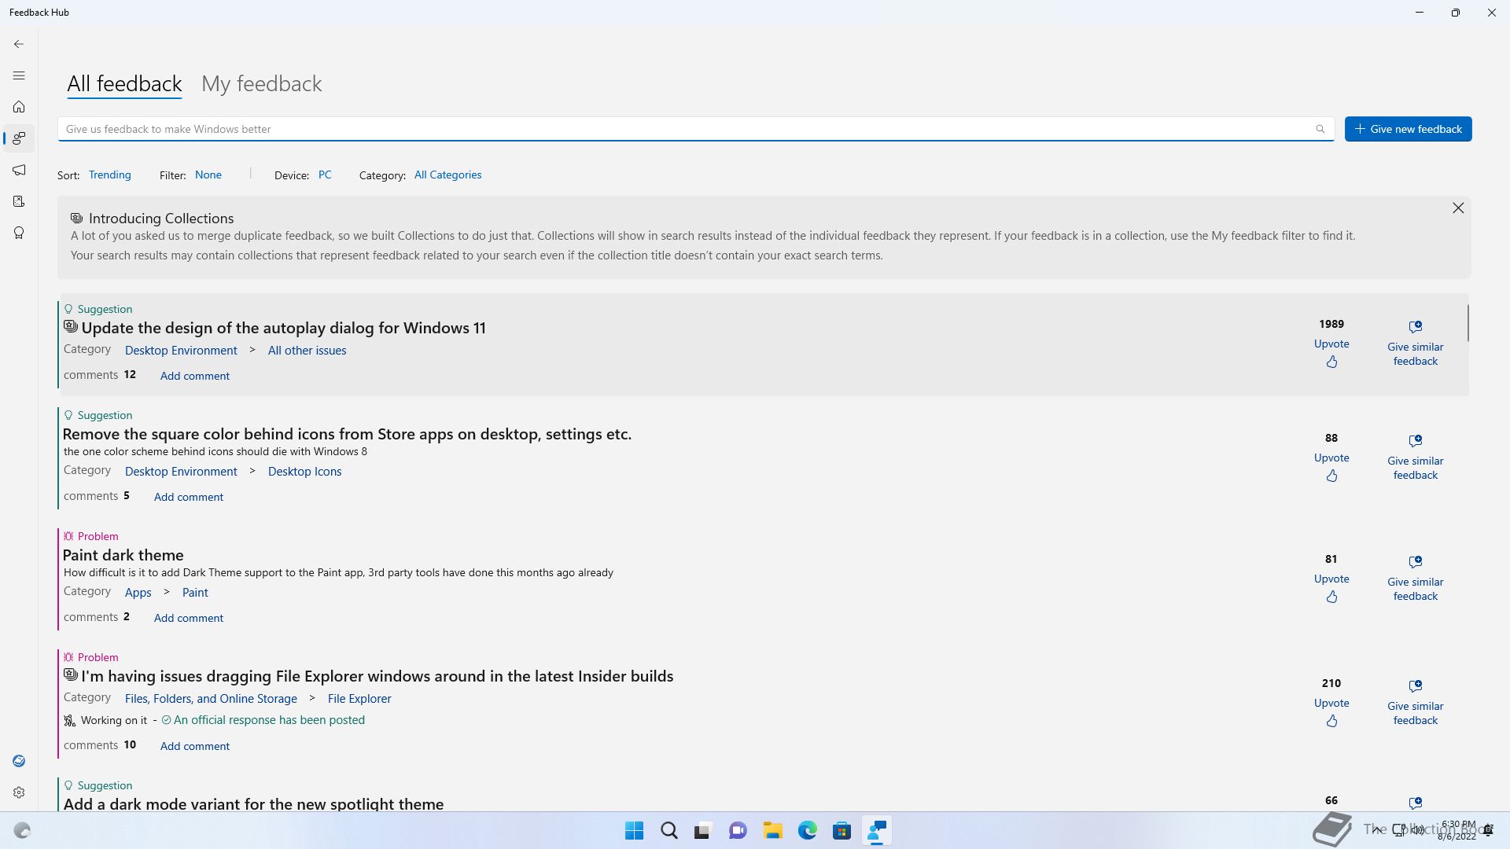Screen dimensions: 1510x849
Task: Open the Filter None dropdown
Action: [x=208, y=175]
